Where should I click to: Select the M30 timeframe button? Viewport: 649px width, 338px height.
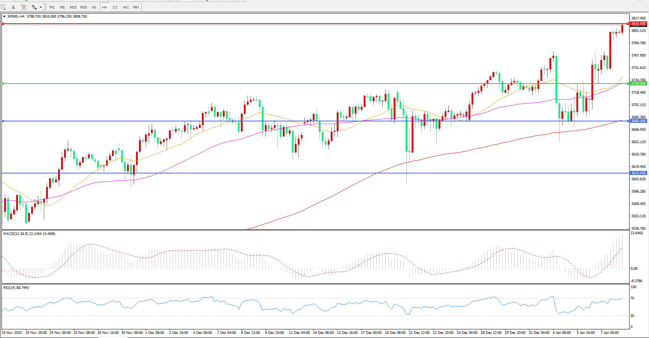(84, 7)
